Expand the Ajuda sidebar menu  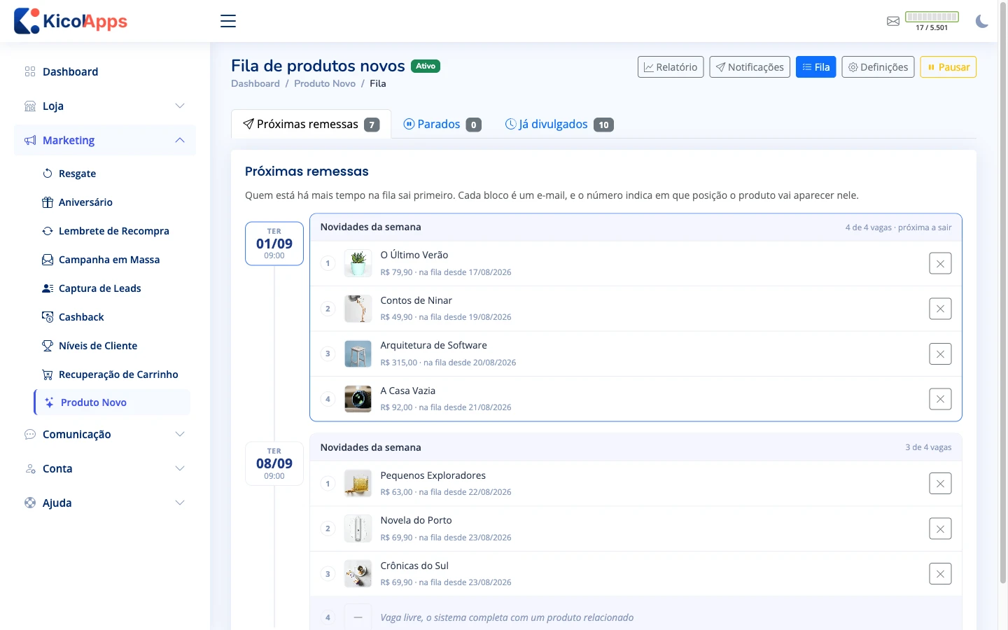tap(105, 503)
